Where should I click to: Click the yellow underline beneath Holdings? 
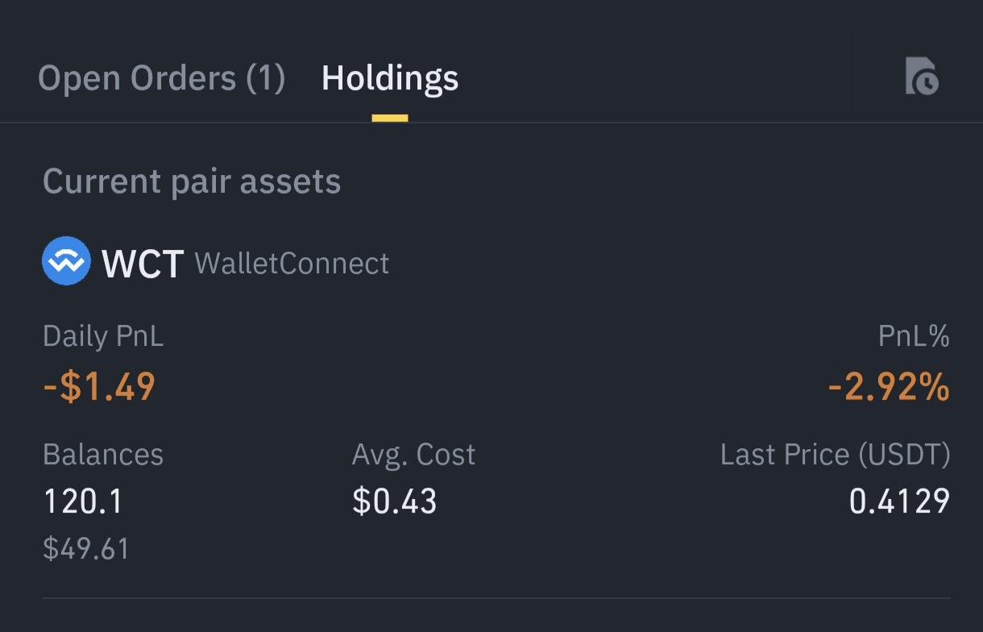pos(390,118)
